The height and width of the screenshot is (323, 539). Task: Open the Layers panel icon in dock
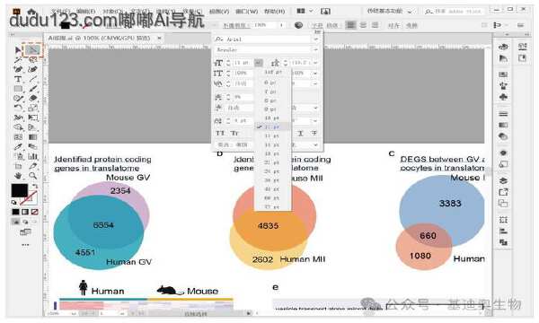(503, 181)
